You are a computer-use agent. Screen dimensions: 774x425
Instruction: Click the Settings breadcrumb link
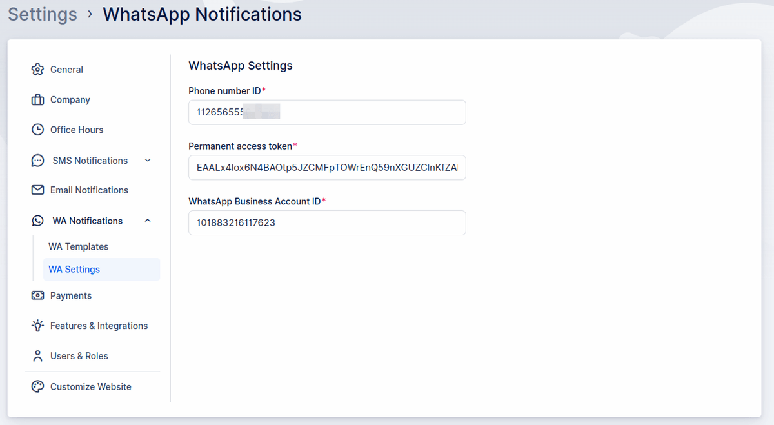click(42, 14)
